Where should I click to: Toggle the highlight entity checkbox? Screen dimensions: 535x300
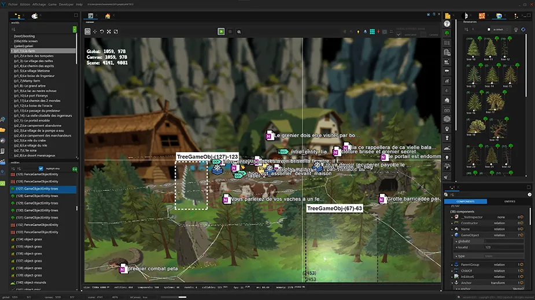40,168
